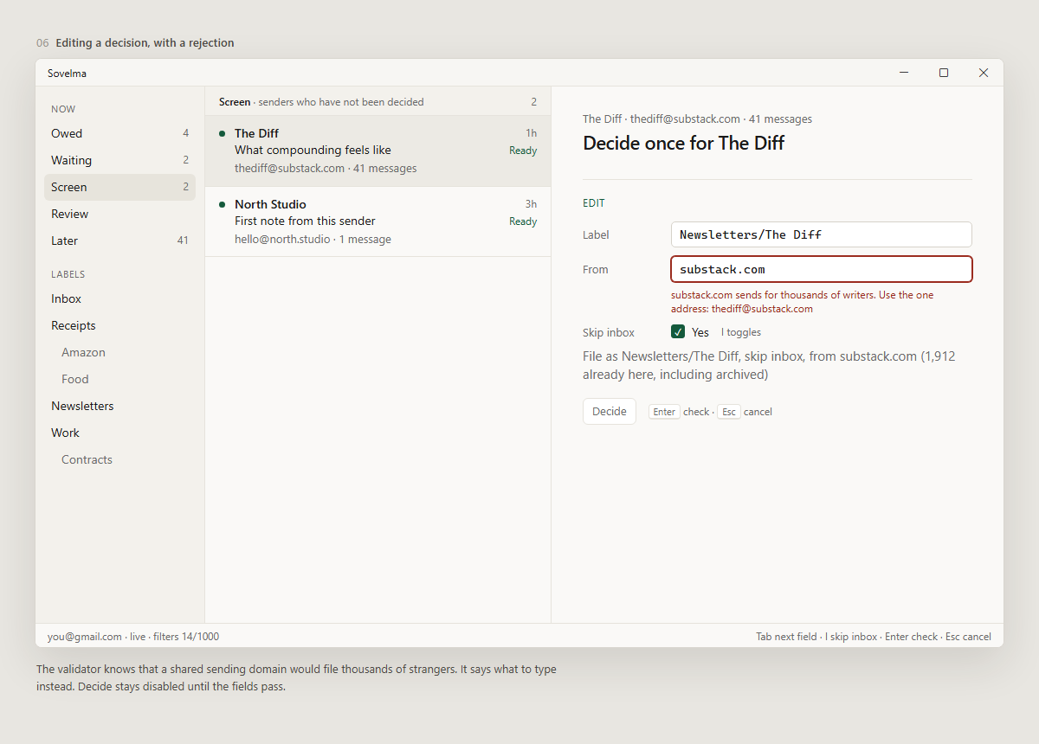This screenshot has height=744, width=1039.
Task: Open the Waiting list
Action: click(x=119, y=160)
